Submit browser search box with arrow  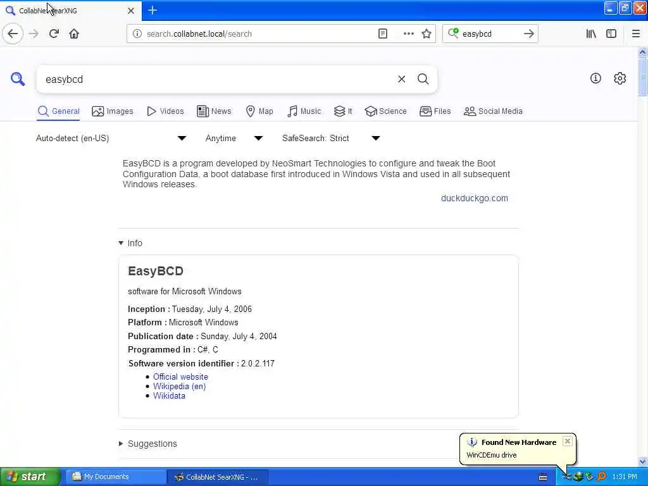coord(528,34)
